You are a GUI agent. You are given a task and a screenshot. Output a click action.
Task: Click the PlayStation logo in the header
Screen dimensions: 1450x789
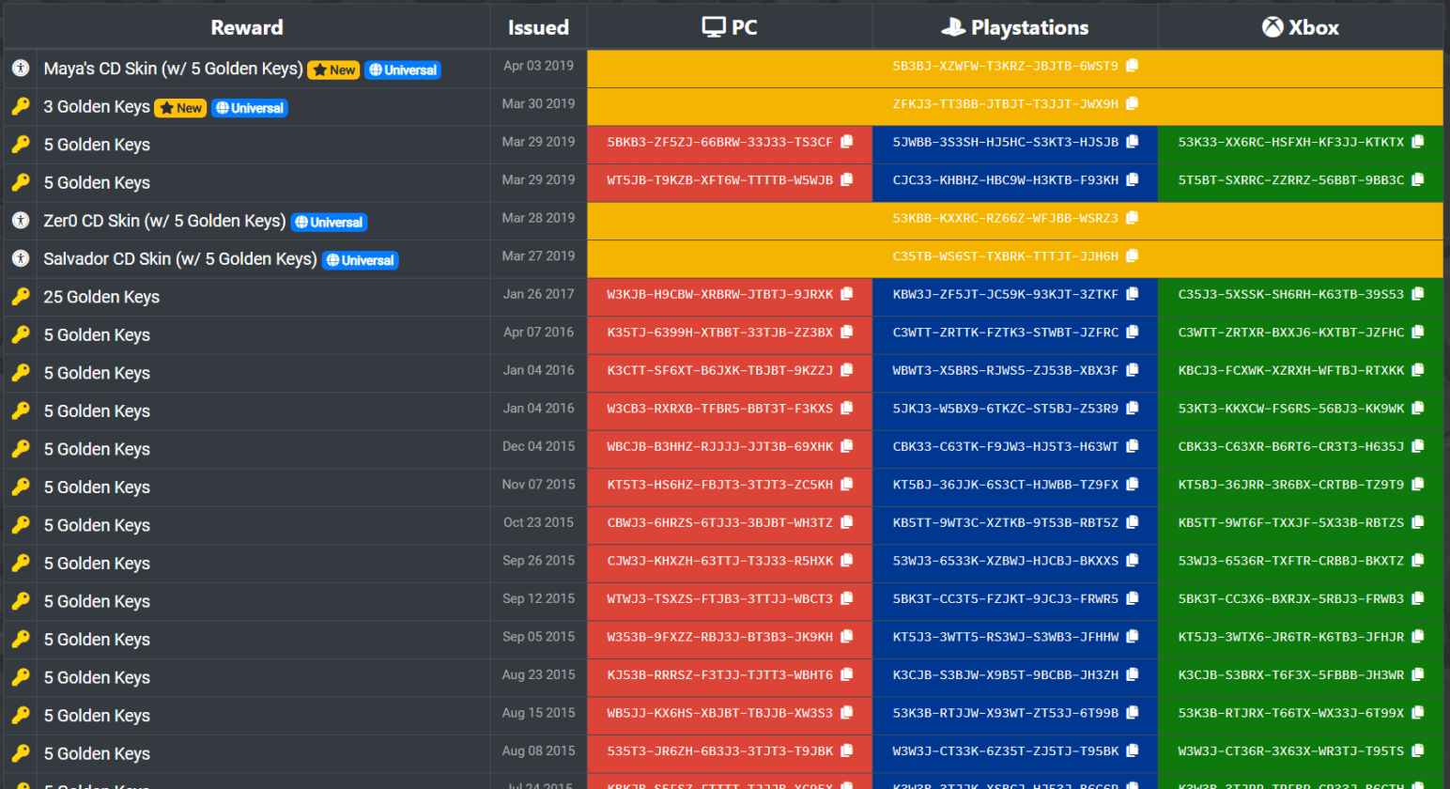coord(953,27)
